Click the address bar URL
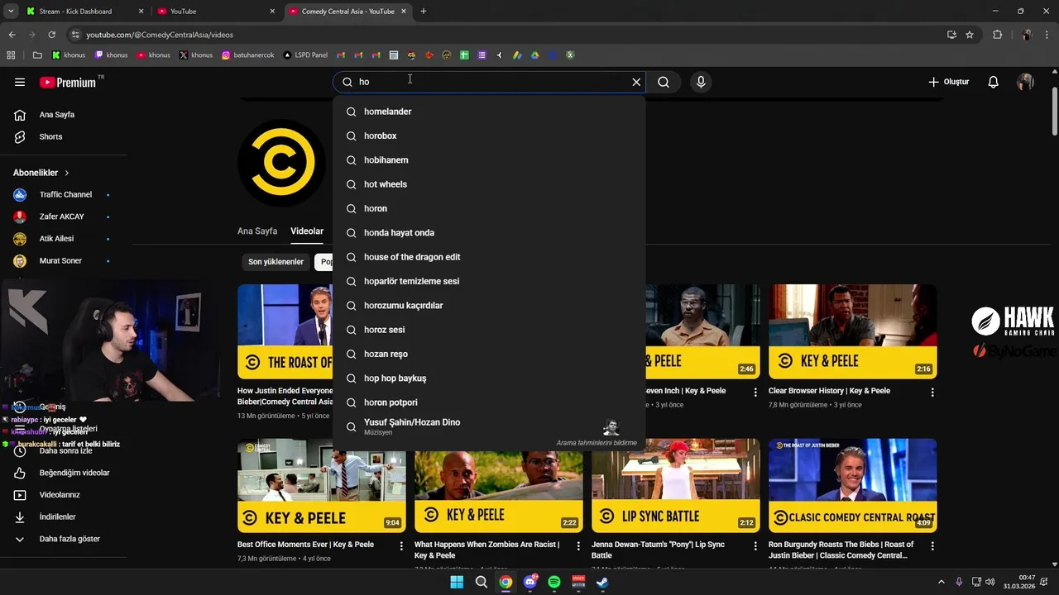This screenshot has width=1059, height=595. [160, 35]
